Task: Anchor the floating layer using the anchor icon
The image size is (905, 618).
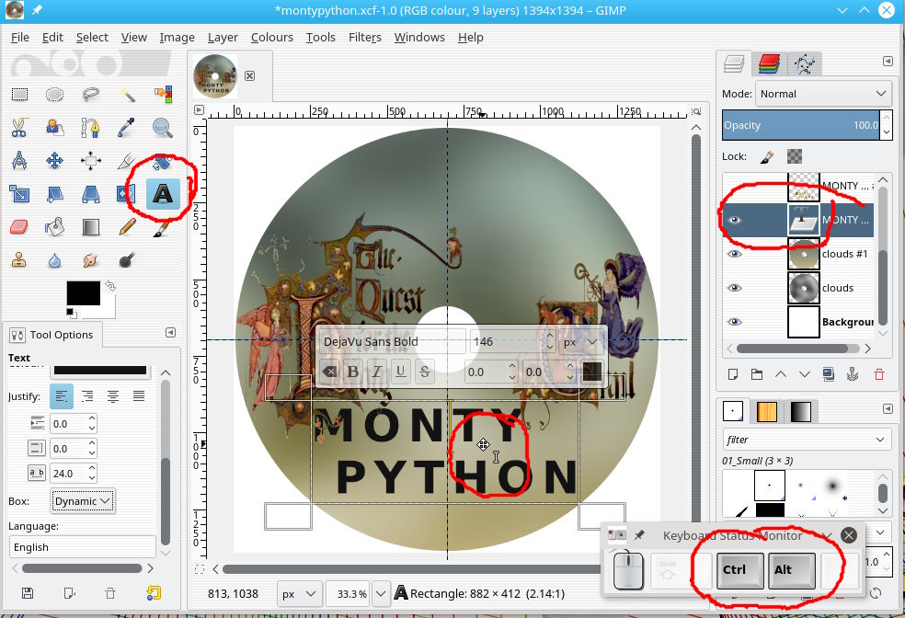Action: click(x=853, y=374)
